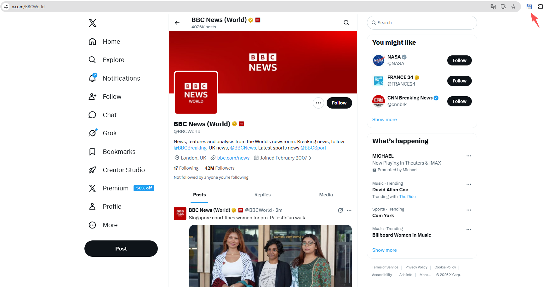Open Ads info footer link

(x=406, y=275)
